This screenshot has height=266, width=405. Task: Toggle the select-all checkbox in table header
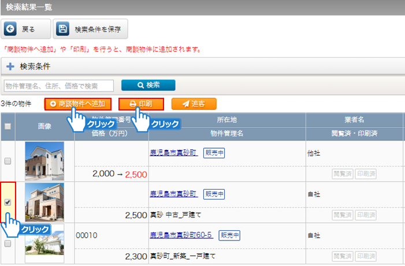(x=8, y=127)
